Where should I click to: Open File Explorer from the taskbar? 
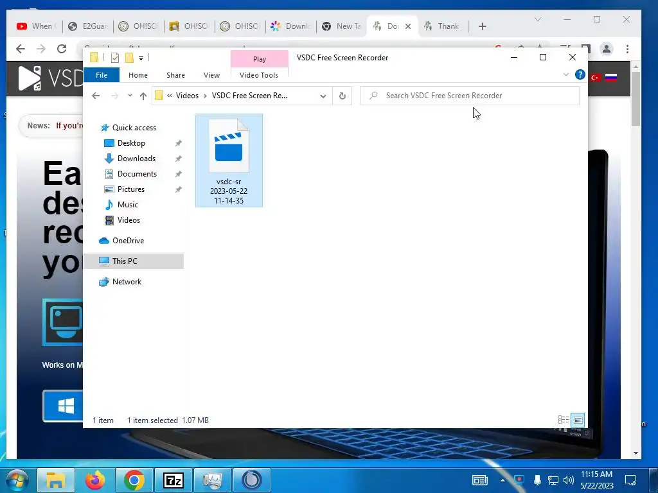click(x=55, y=480)
